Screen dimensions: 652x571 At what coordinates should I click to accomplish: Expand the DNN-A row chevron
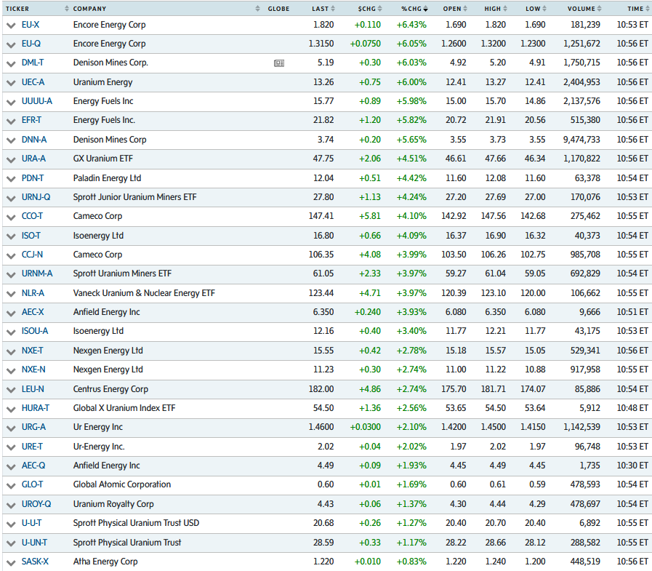click(11, 140)
